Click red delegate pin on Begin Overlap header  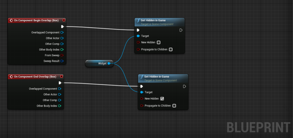click(x=64, y=20)
